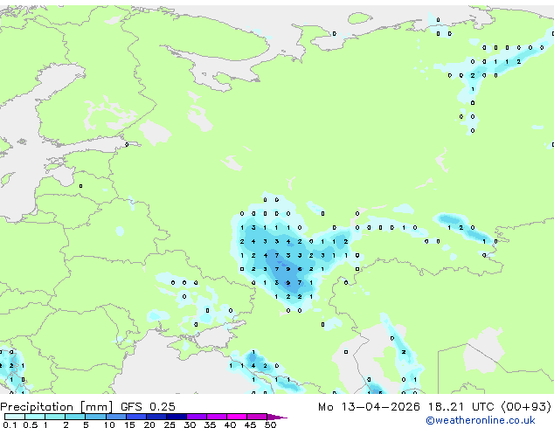Select the 35–40 mm legend swatch
554x428 pixels.
coord(217,417)
